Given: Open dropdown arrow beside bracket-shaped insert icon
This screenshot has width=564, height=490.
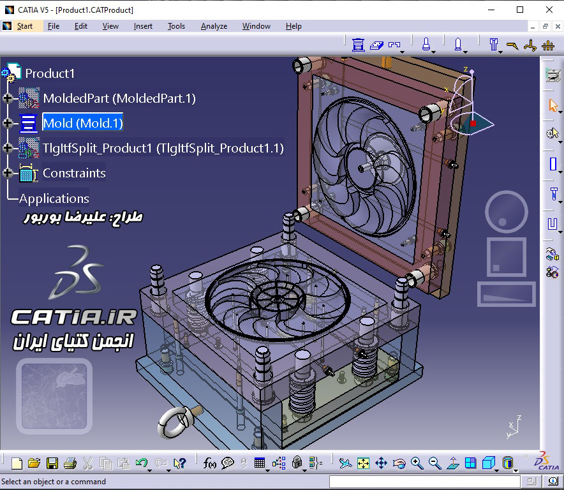Looking at the screenshot, I should (x=402, y=52).
